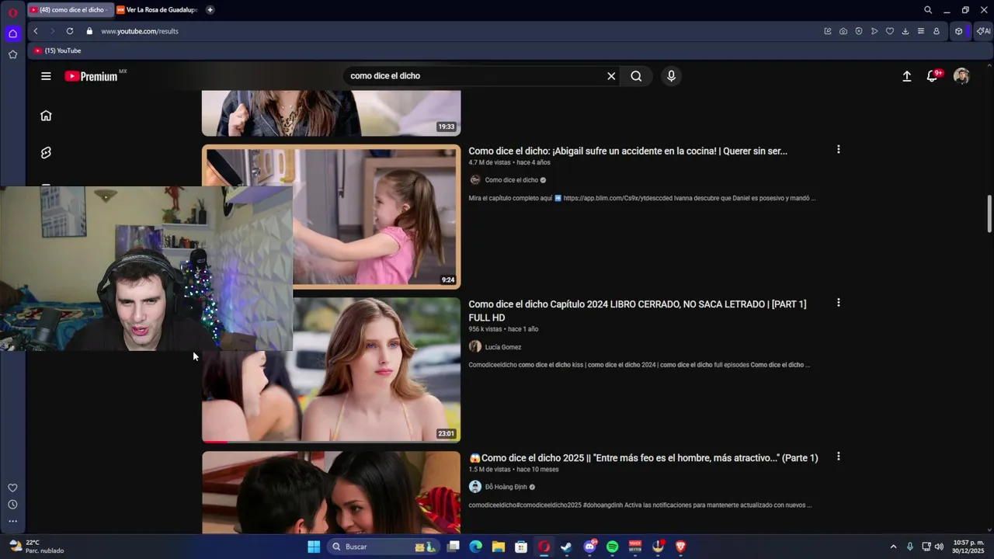Open Opera sidebar heart favorites icon
The height and width of the screenshot is (559, 994).
(x=12, y=488)
